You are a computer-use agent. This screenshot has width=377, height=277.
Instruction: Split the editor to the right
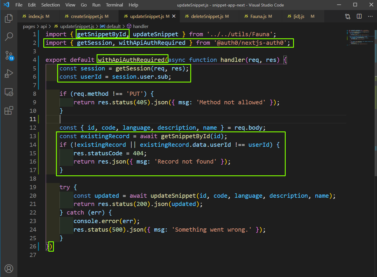tap(359, 17)
